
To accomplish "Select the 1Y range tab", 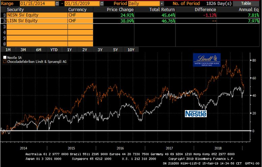I will 69,50.
